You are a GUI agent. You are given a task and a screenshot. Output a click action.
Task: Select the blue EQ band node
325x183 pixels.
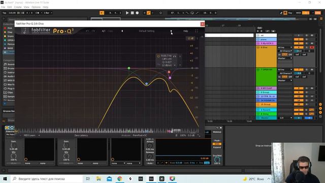[147, 84]
